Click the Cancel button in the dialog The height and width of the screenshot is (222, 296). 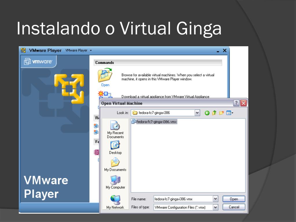[234, 207]
